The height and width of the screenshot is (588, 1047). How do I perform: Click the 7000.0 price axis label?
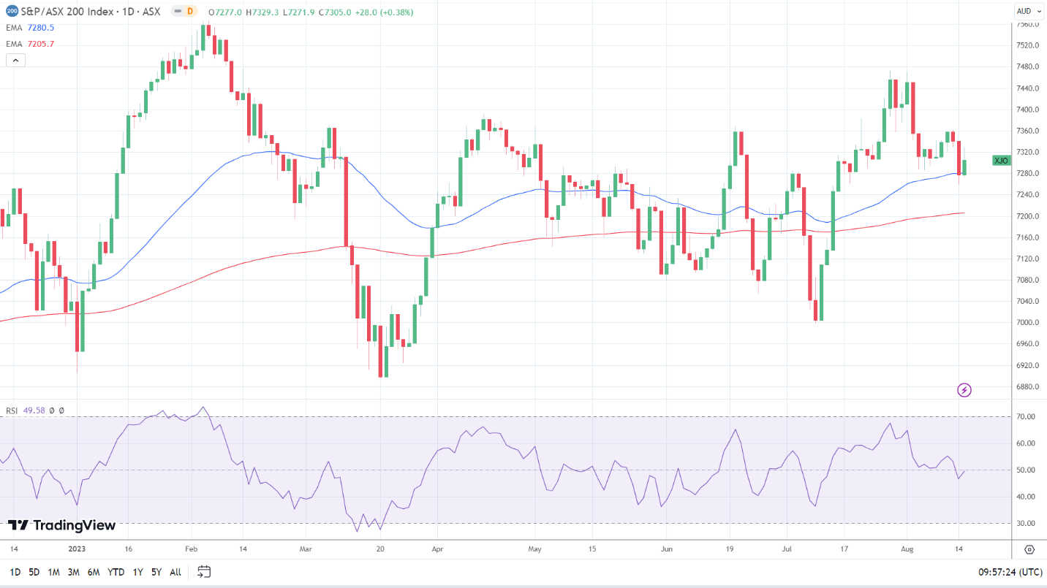pyautogui.click(x=1028, y=323)
